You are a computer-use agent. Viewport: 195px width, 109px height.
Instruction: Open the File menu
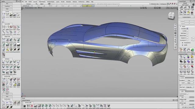point(23,2)
